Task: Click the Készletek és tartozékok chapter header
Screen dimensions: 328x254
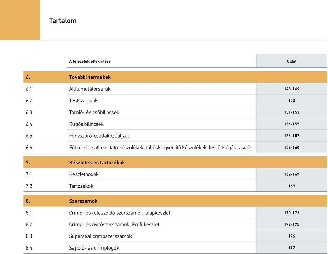Action: click(175, 162)
